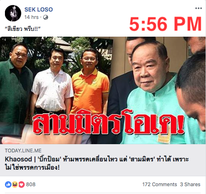
Task: Click the red Thai banner text on the image
Action: tap(109, 122)
